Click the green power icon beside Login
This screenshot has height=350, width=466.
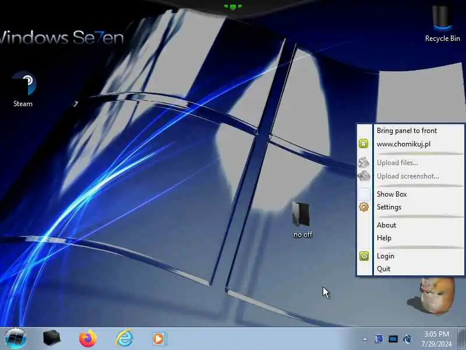click(x=364, y=256)
